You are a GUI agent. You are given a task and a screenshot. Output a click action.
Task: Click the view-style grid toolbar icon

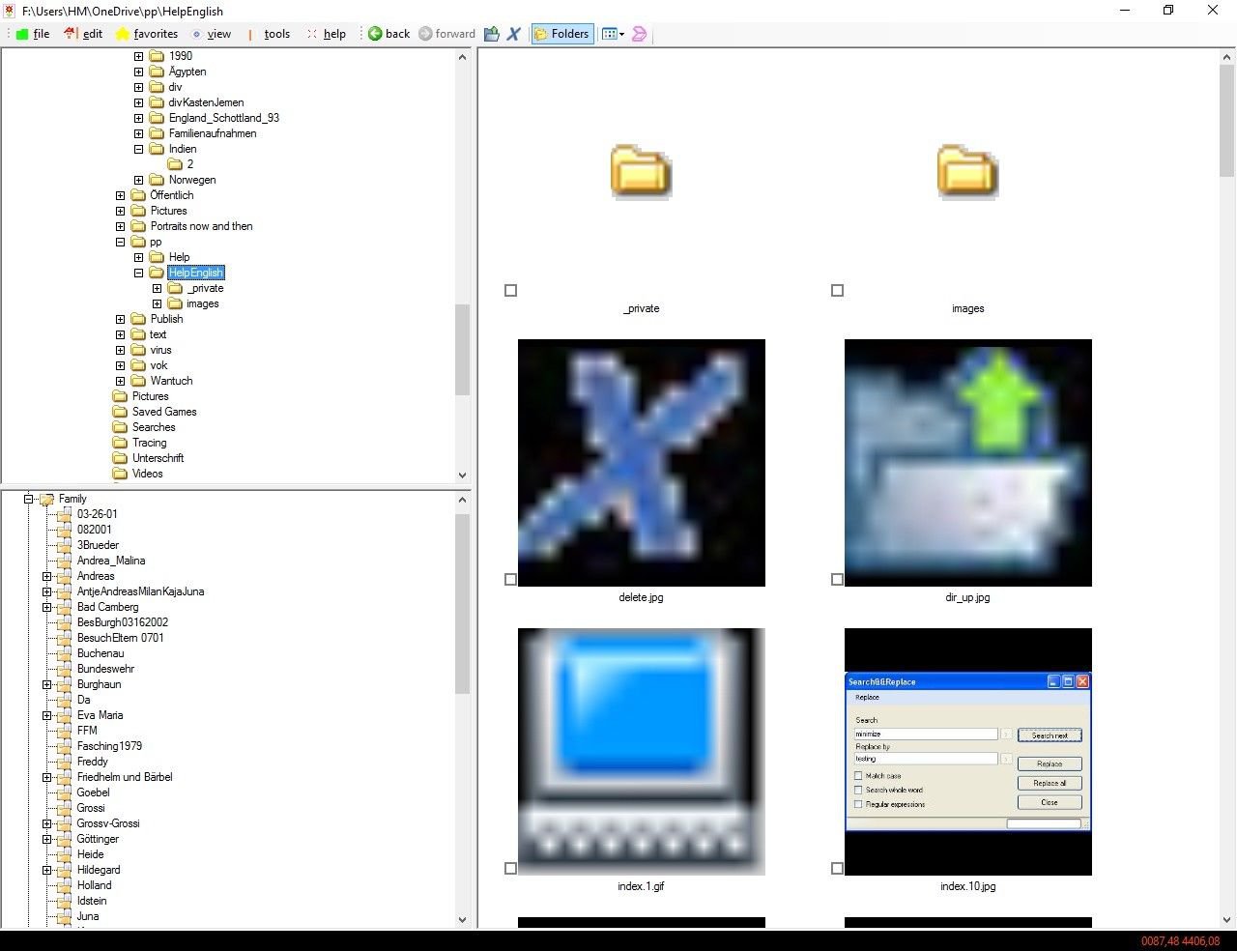click(609, 33)
